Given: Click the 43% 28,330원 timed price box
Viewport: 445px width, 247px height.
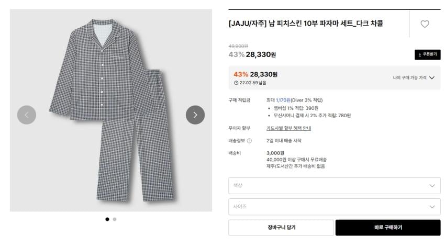Looking at the screenshot, I should point(335,77).
